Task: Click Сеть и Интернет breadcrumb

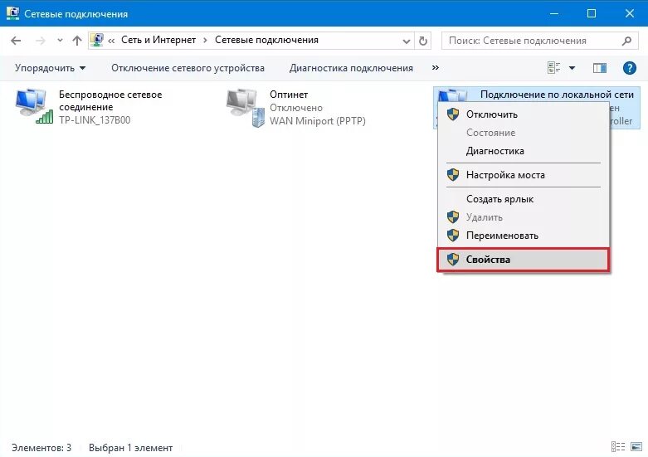Action: [x=158, y=40]
